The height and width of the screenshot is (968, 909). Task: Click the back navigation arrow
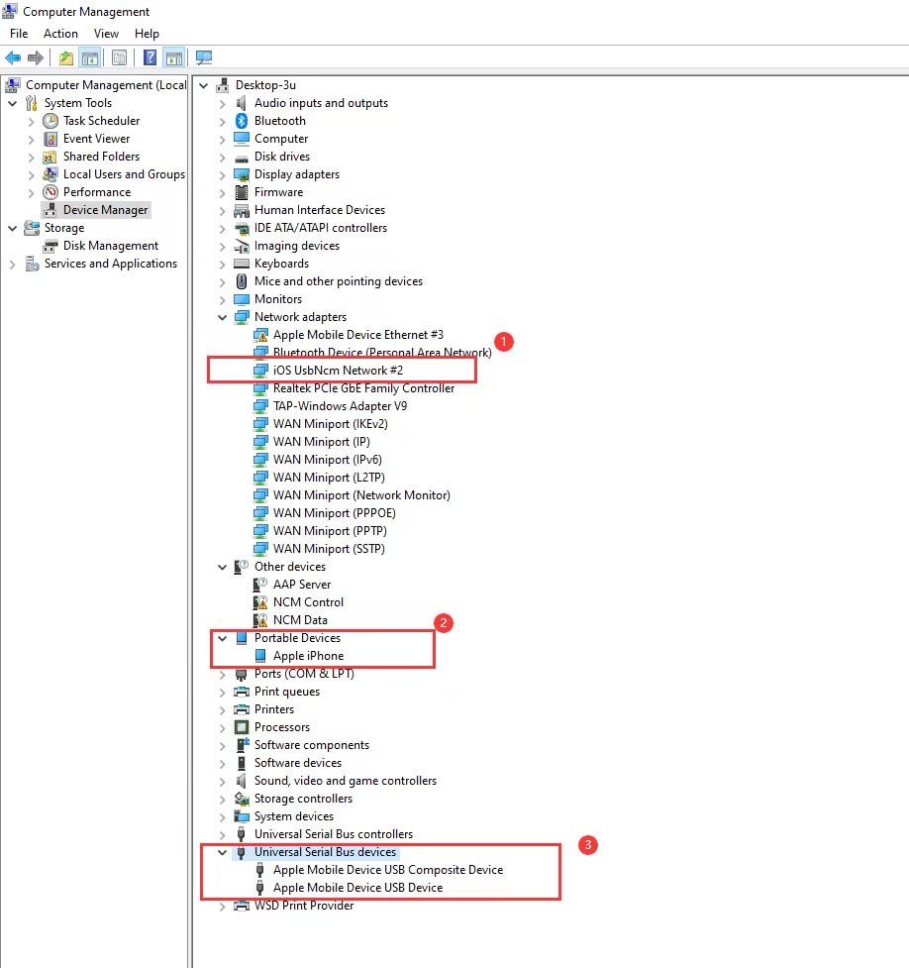pos(12,57)
